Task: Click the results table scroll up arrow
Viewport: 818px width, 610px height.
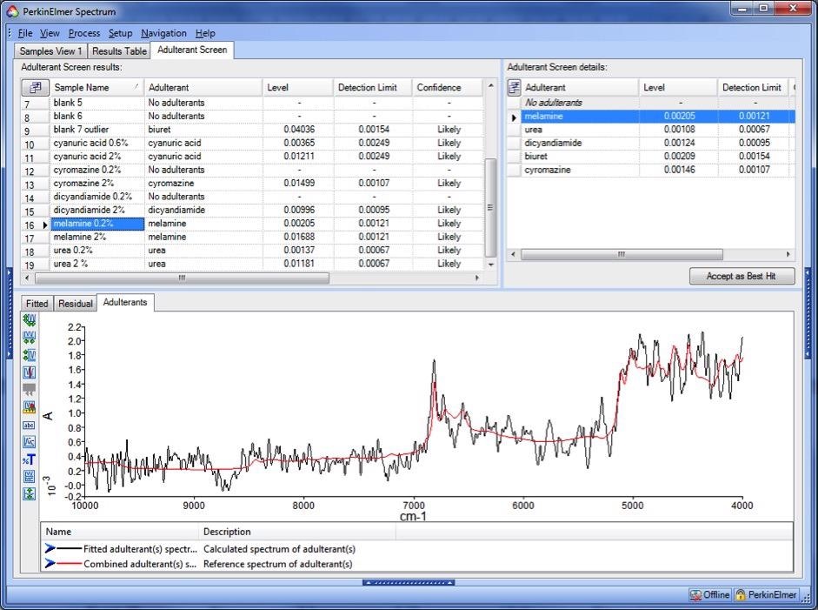Action: tap(490, 85)
